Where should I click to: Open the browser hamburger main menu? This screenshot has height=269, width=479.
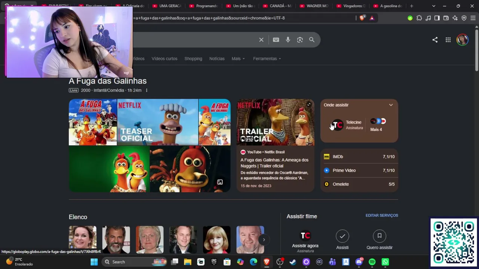[x=473, y=18]
